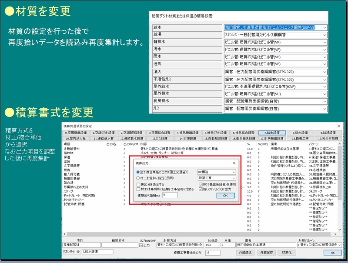Switch to the 6.換気総合調整 tab
The image size is (348, 263).
click(x=244, y=133)
